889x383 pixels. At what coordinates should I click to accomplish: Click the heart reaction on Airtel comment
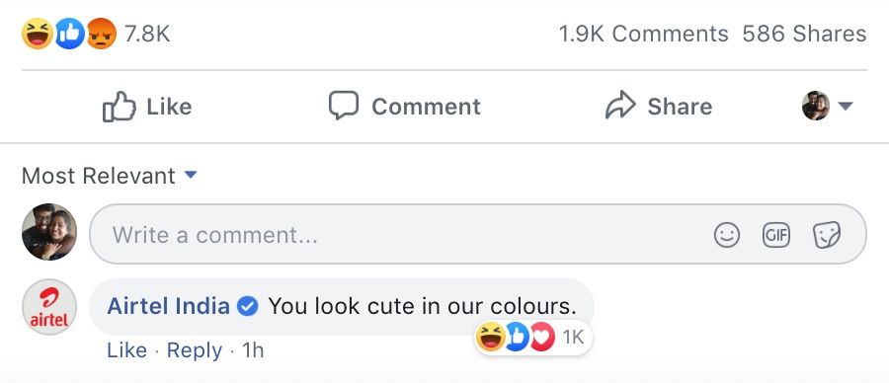tap(543, 338)
